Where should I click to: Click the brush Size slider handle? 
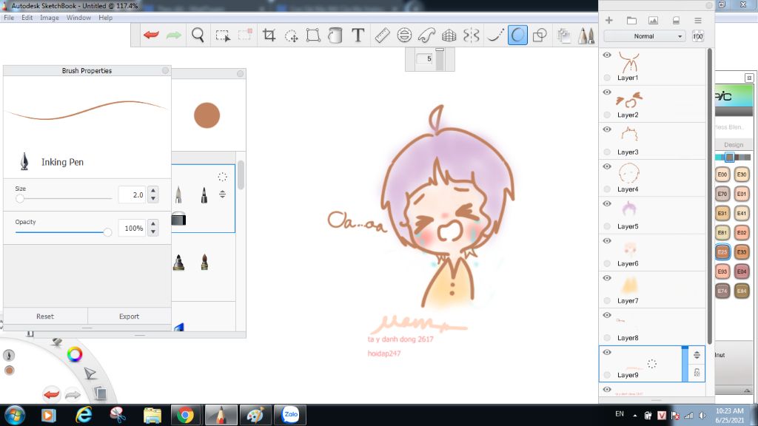coord(20,198)
